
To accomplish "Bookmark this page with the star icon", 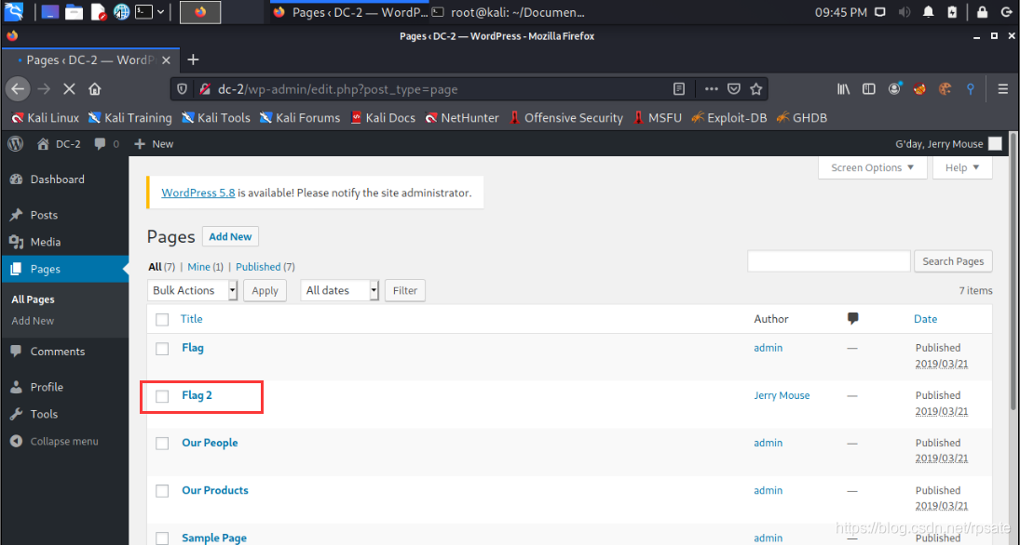I will pyautogui.click(x=755, y=89).
